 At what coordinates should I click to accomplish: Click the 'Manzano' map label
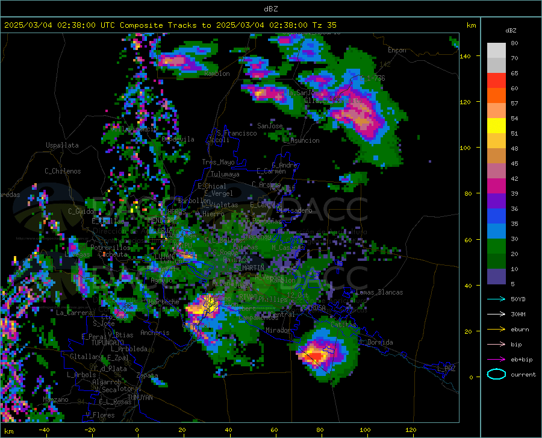[x=55, y=399]
